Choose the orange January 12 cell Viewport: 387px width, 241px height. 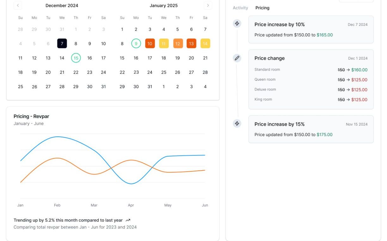(177, 43)
